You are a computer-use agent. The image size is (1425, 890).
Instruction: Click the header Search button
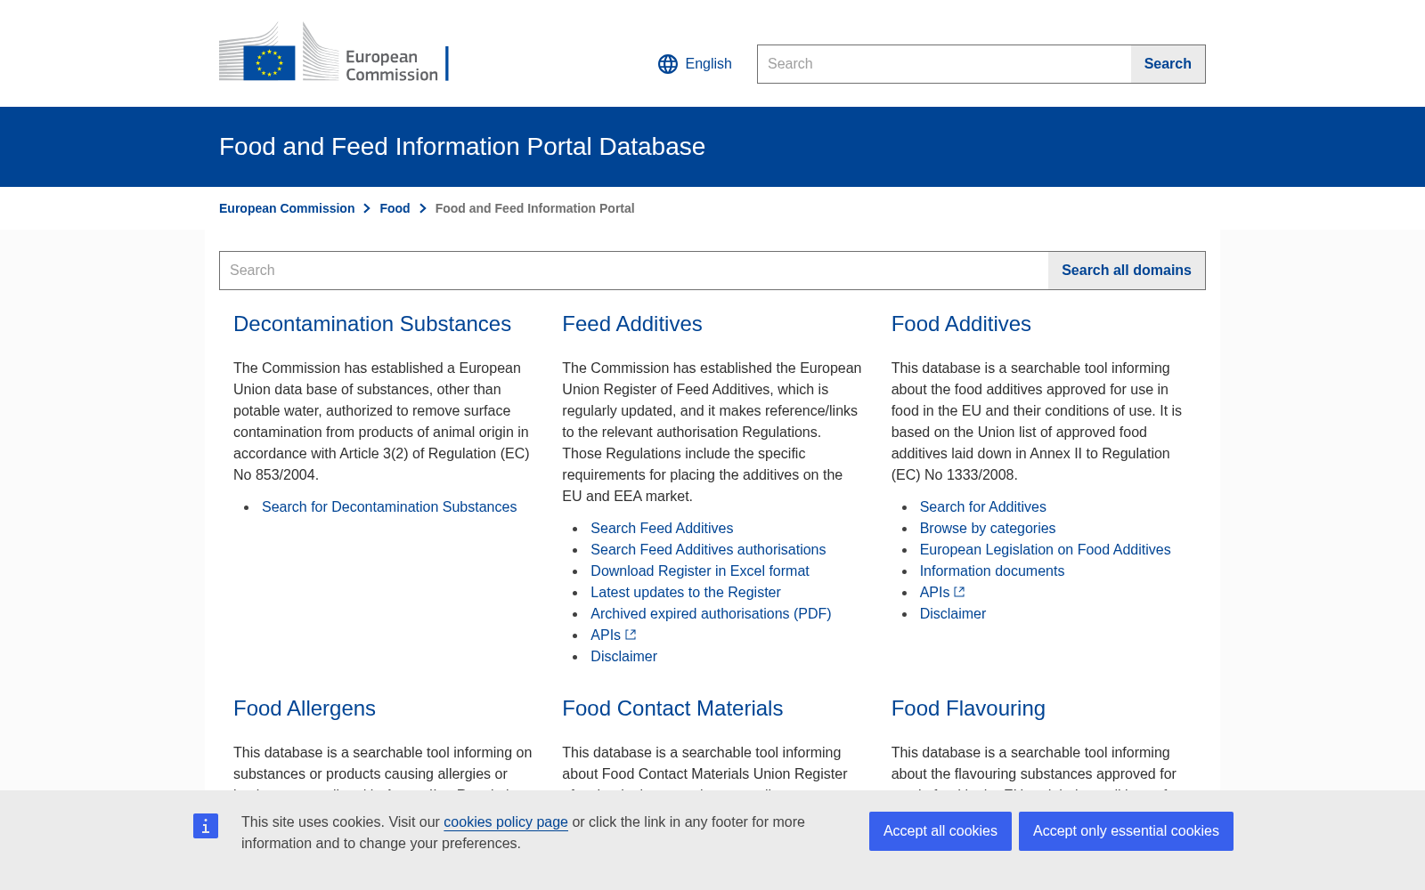1168,64
